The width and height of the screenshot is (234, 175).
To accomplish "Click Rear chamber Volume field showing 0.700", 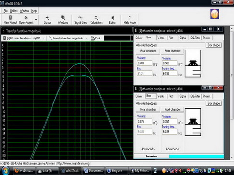I will tap(144, 63).
